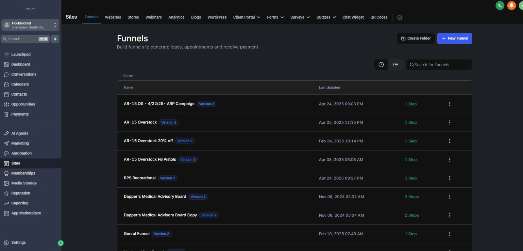Switch to the recent clock view

click(x=381, y=65)
